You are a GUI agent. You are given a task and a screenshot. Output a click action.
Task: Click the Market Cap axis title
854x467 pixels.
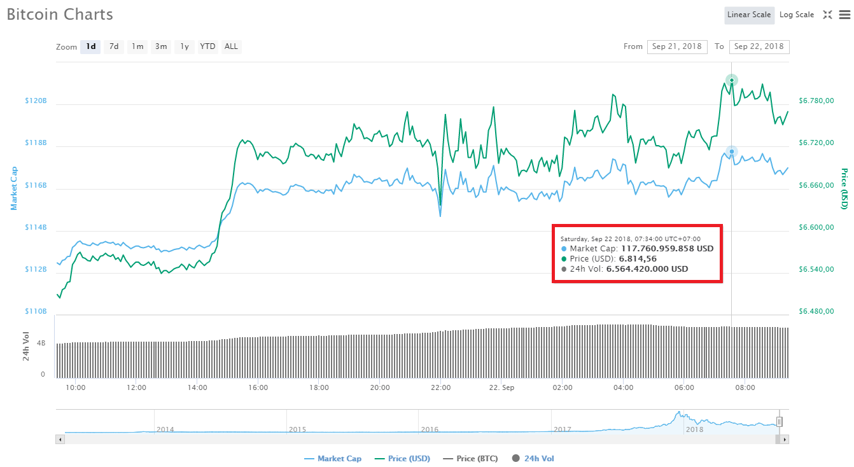(x=14, y=188)
